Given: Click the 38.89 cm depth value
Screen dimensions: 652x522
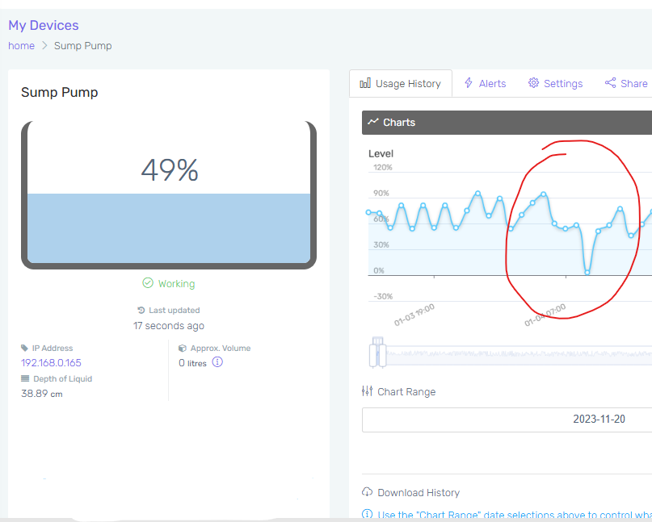Looking at the screenshot, I should [42, 394].
